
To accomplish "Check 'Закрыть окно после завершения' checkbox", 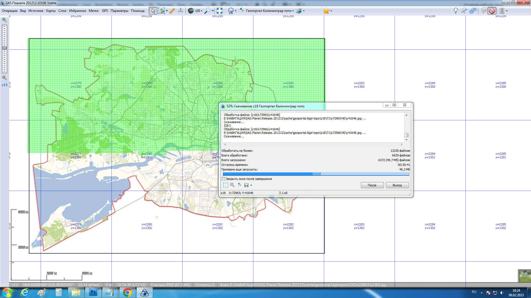I will pyautogui.click(x=223, y=179).
